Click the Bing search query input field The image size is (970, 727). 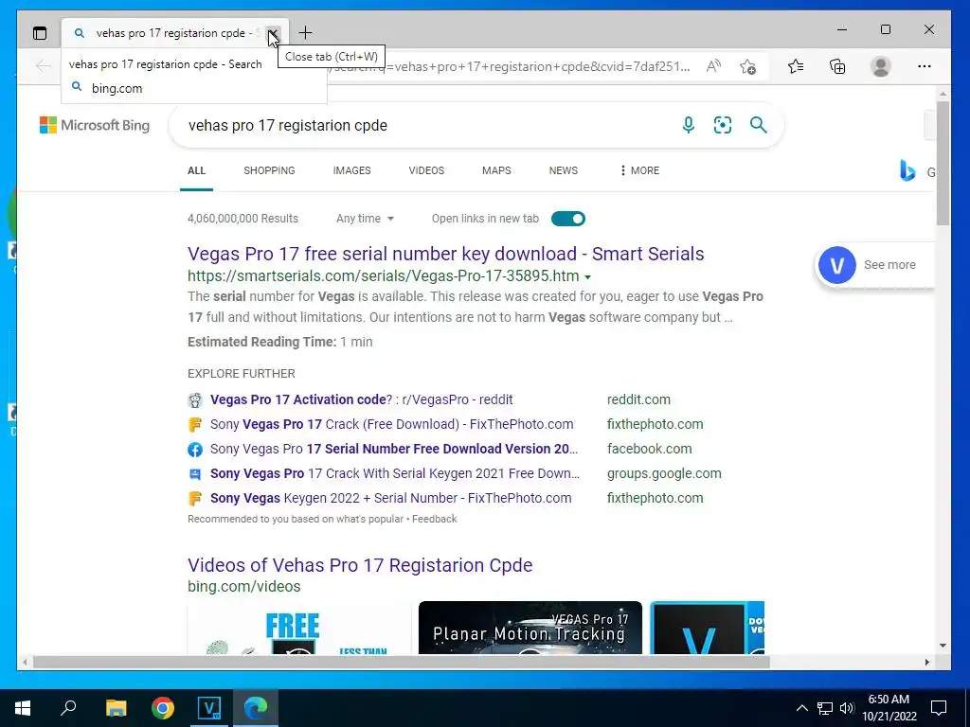pos(427,126)
